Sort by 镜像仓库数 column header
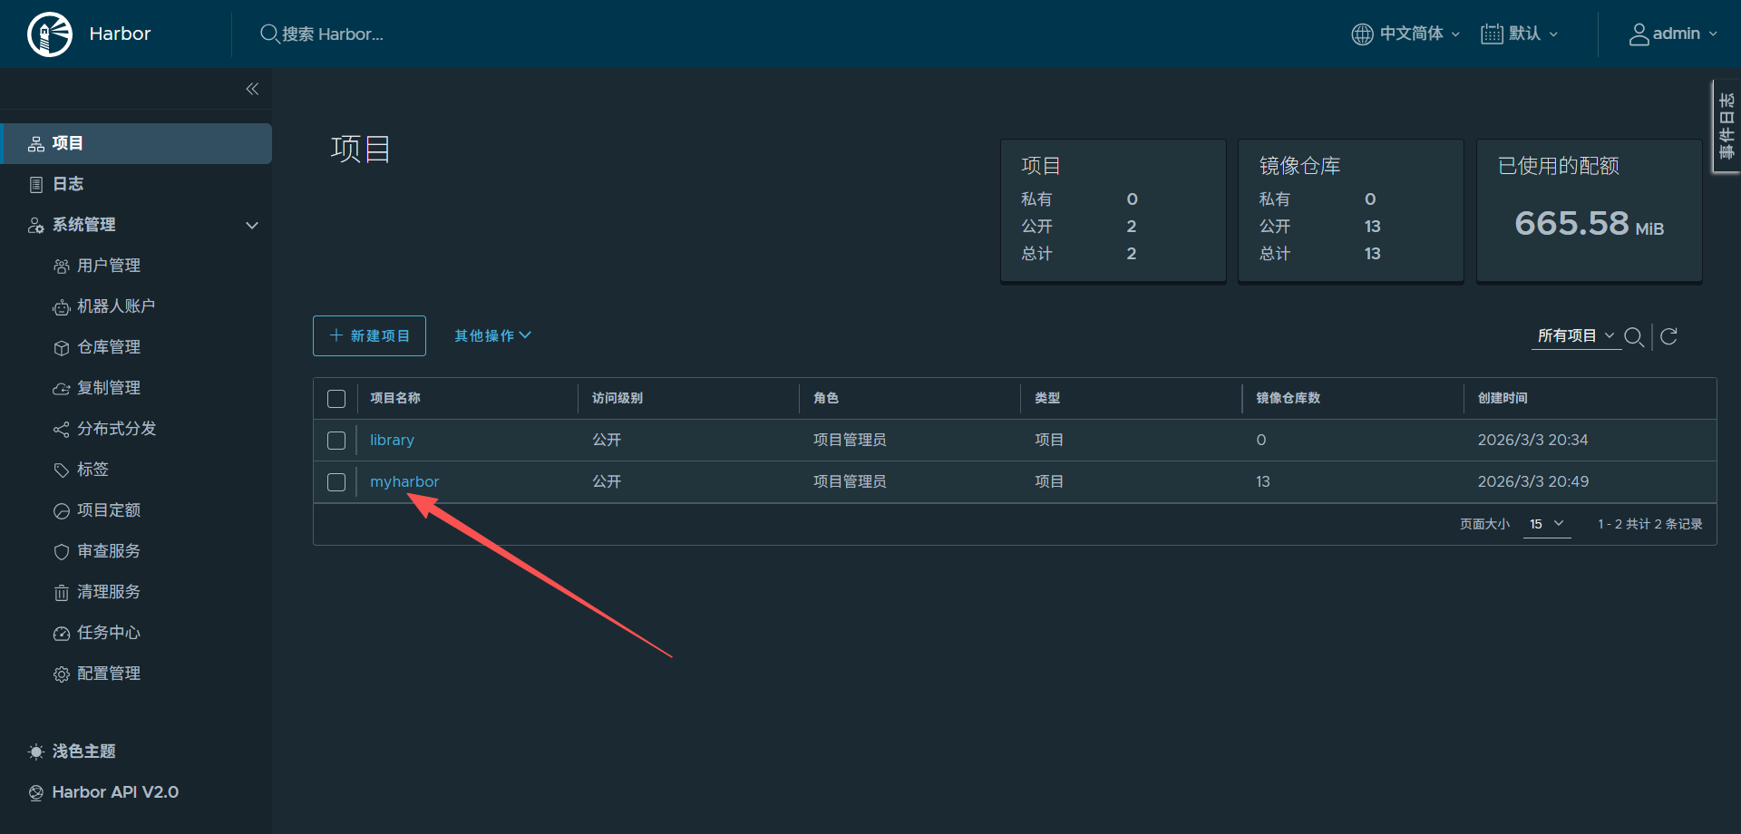The height and width of the screenshot is (834, 1741). click(x=1288, y=398)
